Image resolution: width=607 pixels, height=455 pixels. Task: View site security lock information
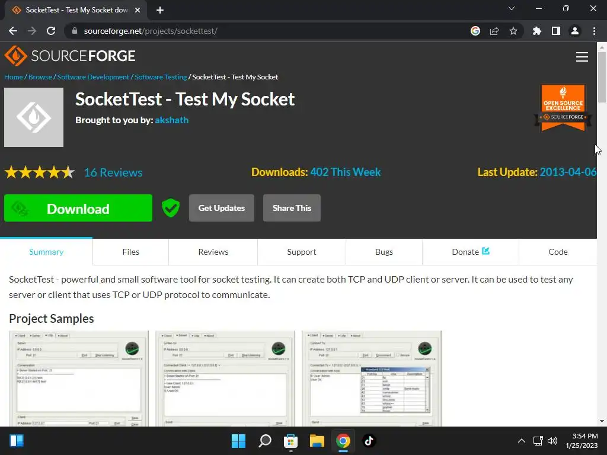pos(75,31)
